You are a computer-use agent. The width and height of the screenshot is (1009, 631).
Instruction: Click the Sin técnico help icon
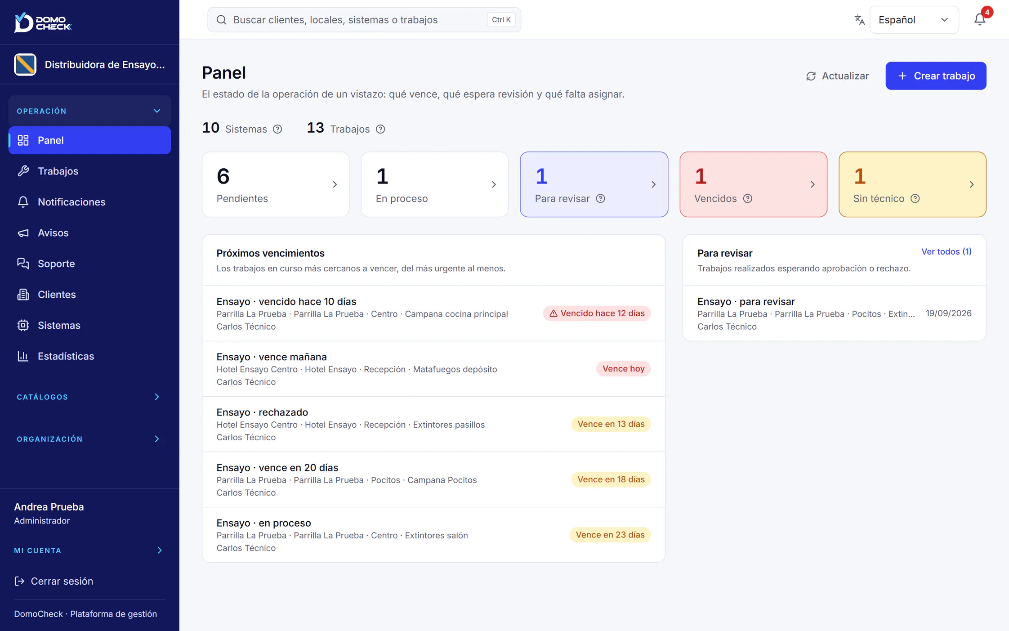pyautogui.click(x=915, y=198)
